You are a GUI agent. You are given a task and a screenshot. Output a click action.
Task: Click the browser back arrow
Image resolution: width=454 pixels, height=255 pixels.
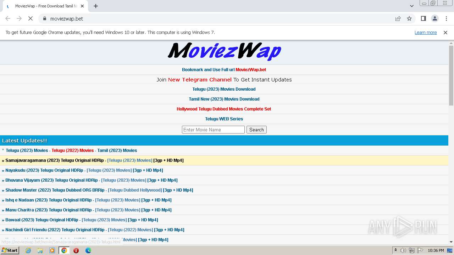coord(8,18)
